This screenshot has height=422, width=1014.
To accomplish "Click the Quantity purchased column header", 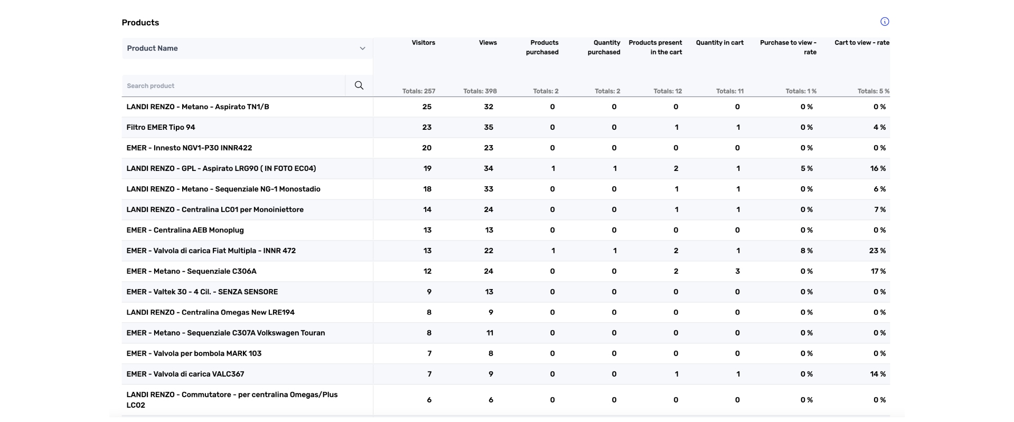I will (604, 47).
